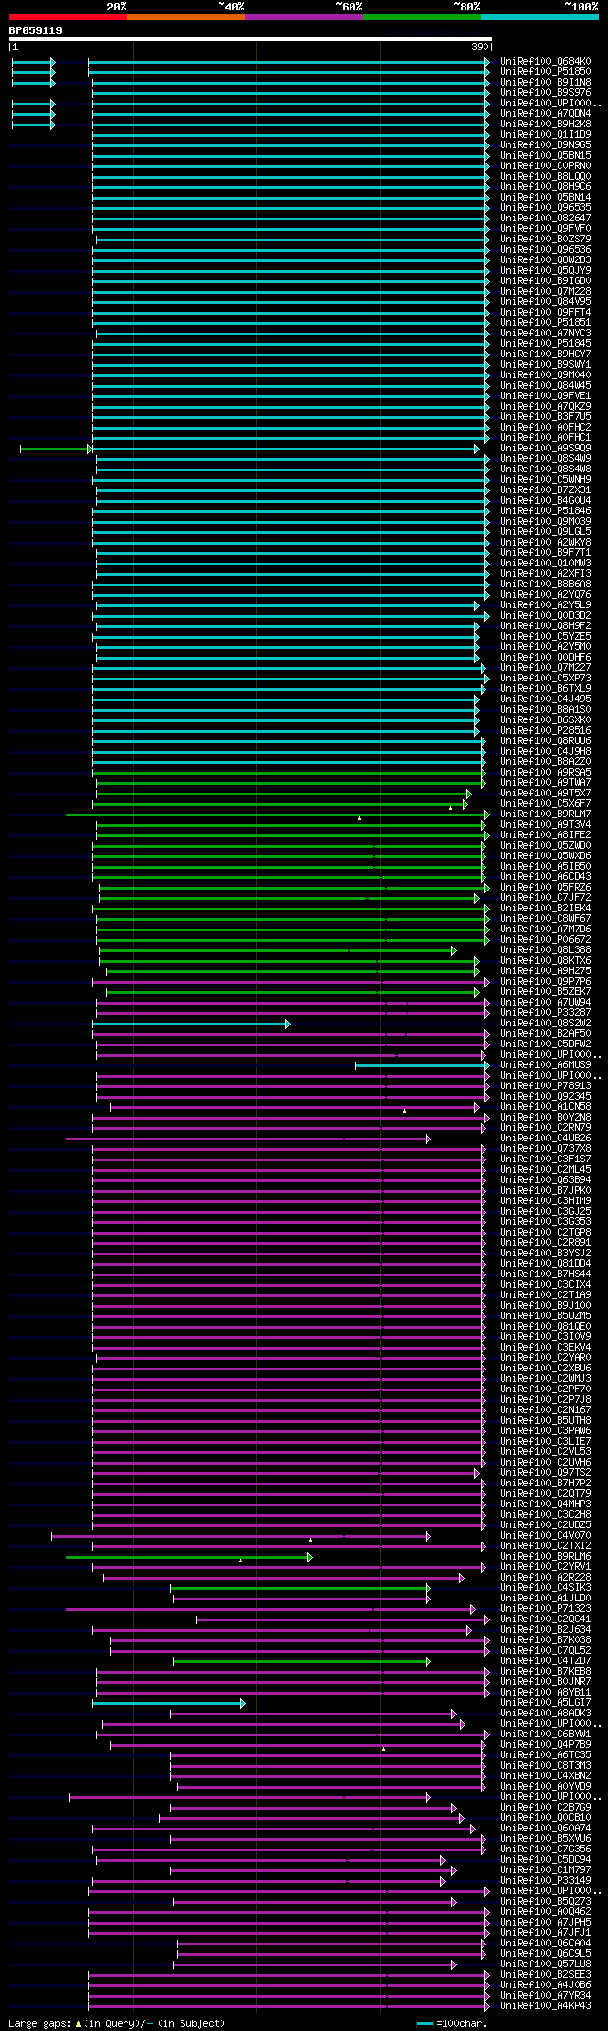Select the UniRef100_B0ZS79 label
Image resolution: width=608 pixels, height=2031 pixels.
click(545, 240)
